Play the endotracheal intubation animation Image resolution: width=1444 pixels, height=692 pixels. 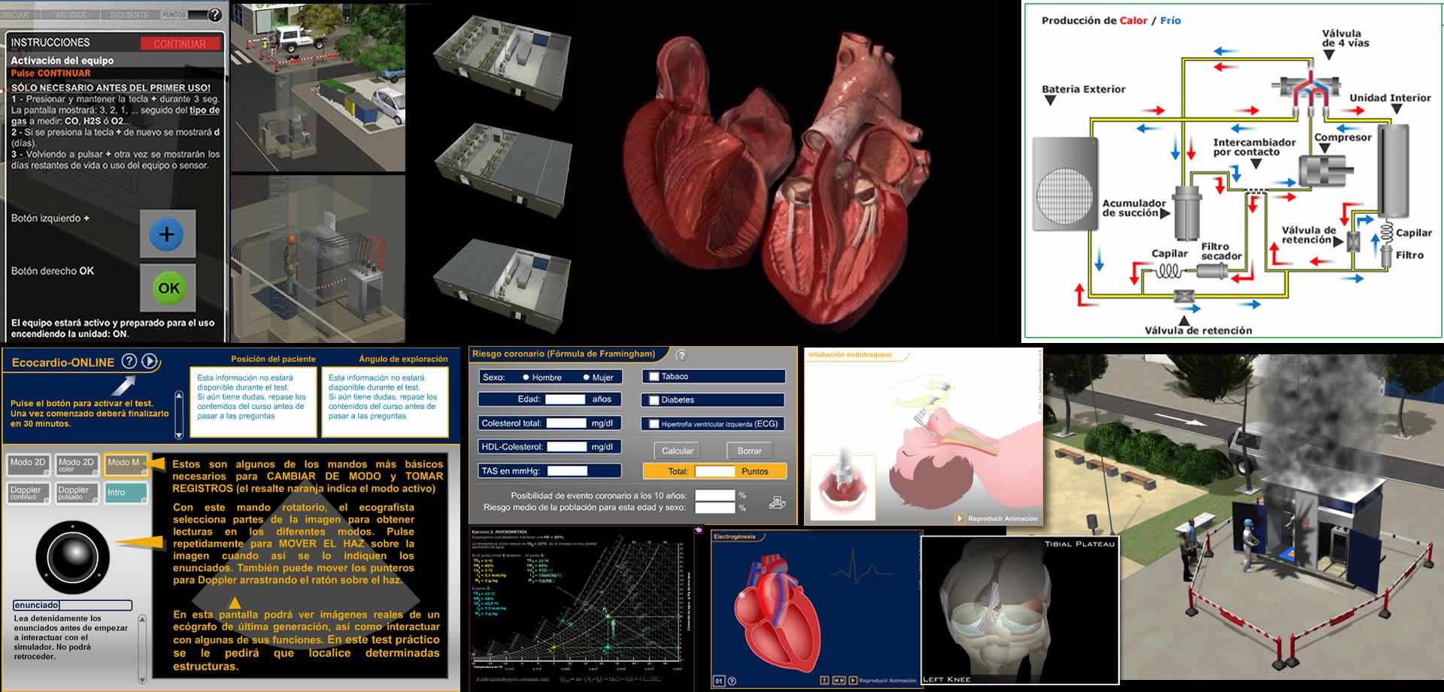960,518
